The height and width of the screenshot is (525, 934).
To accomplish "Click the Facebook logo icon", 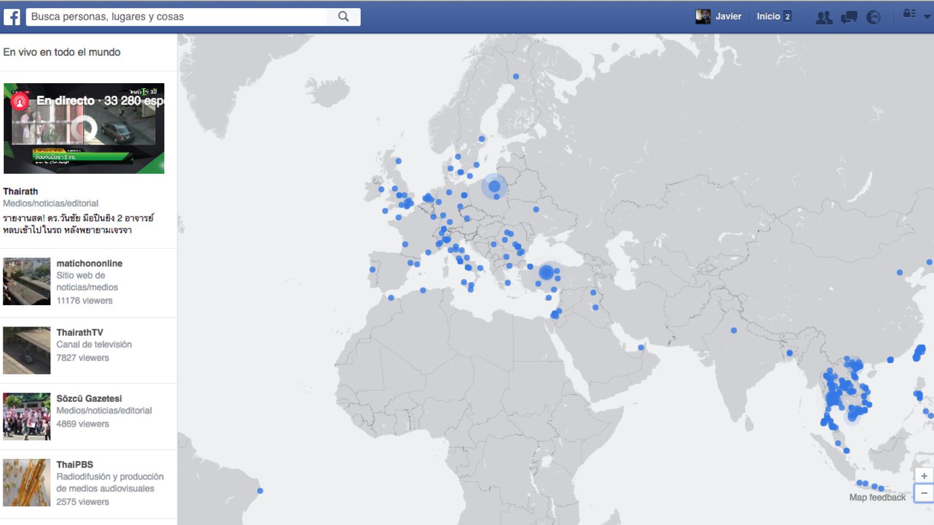I will (13, 16).
